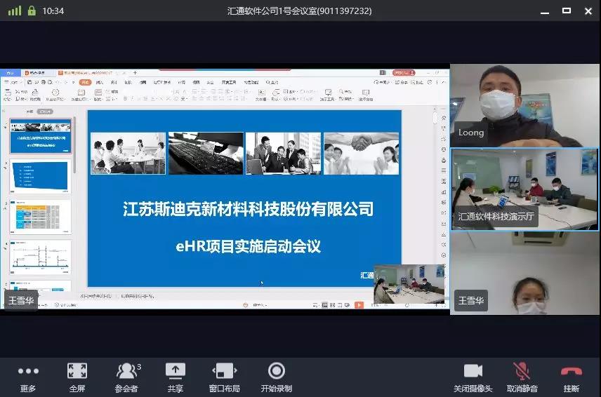
Task: Select Loong's video tile
Action: tap(524, 105)
